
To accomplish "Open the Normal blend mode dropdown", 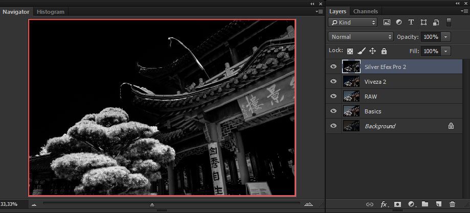I will coord(361,37).
